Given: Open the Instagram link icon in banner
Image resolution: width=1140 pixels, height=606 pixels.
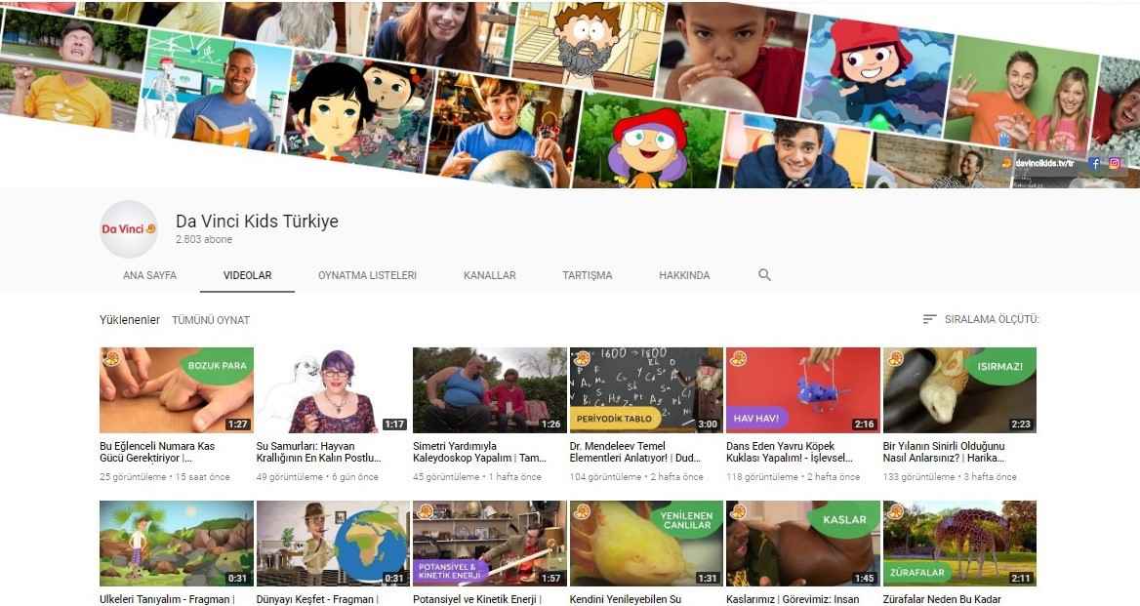Looking at the screenshot, I should (x=1114, y=164).
